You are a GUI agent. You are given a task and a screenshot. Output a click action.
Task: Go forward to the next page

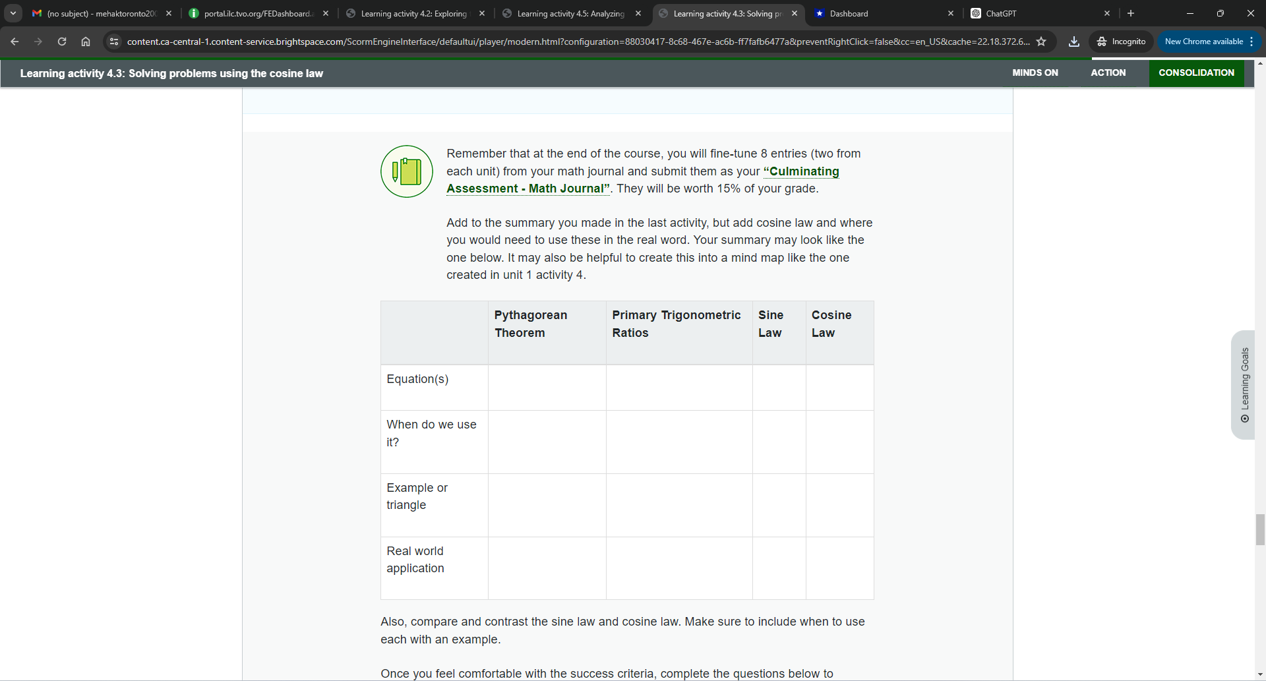(x=38, y=42)
